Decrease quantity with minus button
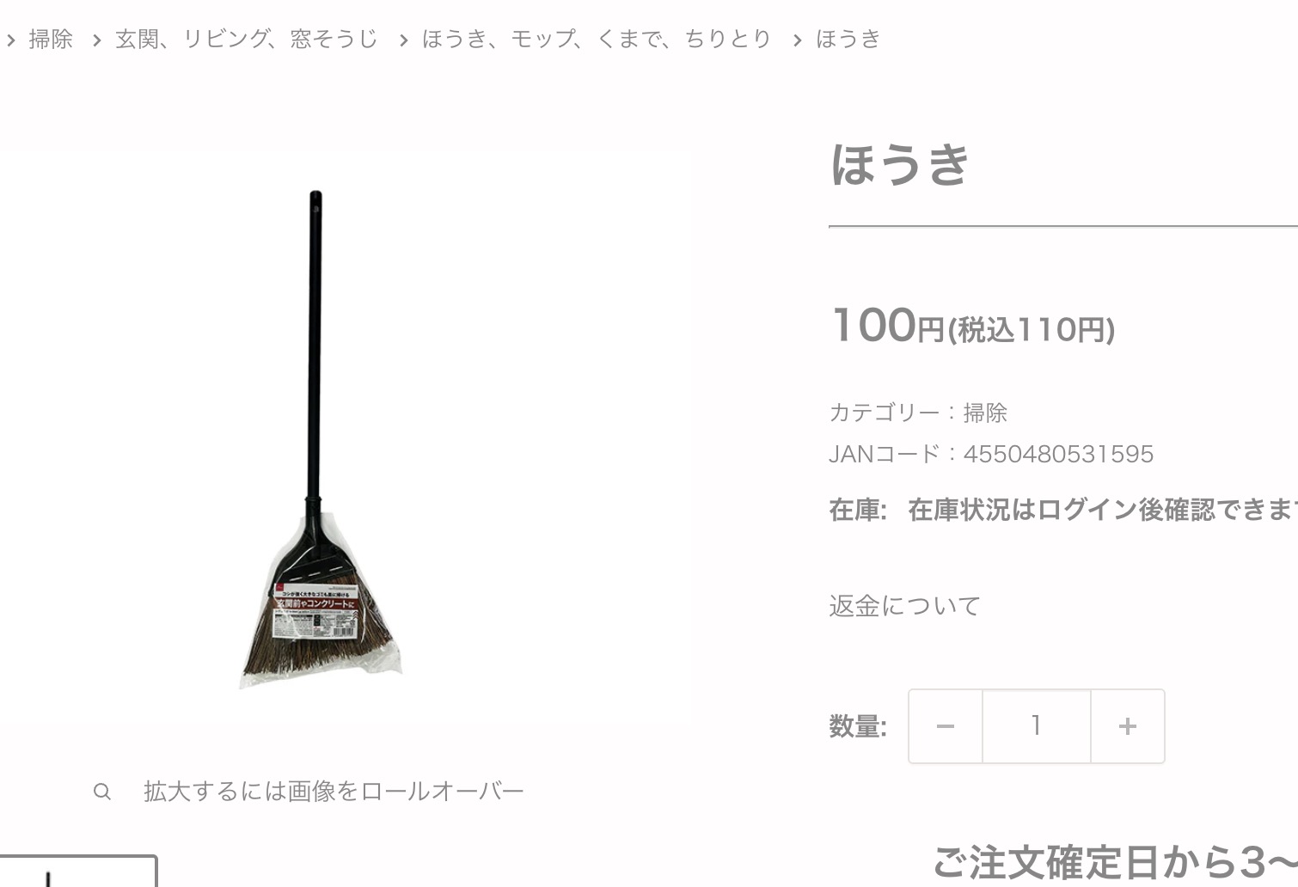1298x887 pixels. pos(946,726)
